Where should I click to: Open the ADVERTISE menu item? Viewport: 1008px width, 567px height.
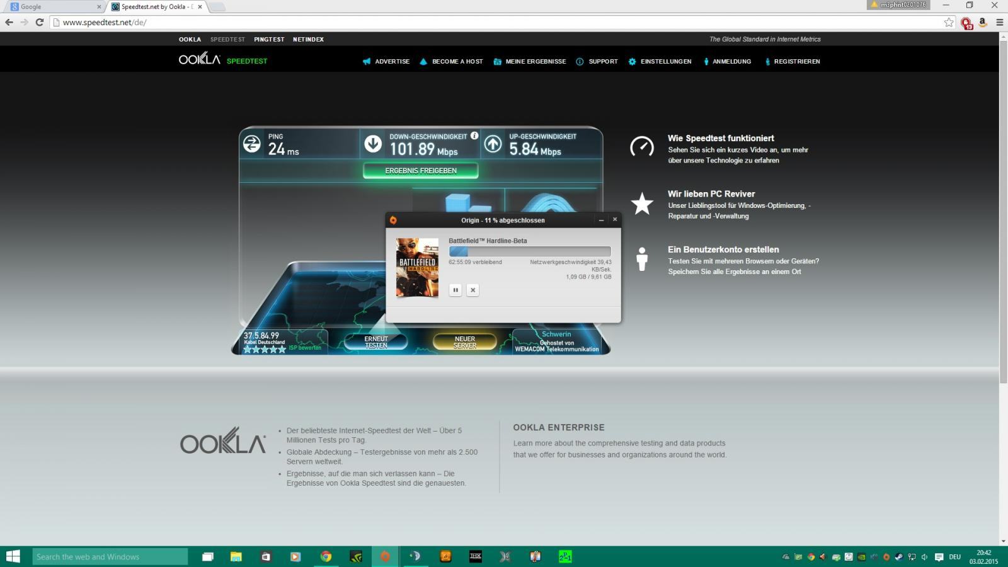coord(386,62)
